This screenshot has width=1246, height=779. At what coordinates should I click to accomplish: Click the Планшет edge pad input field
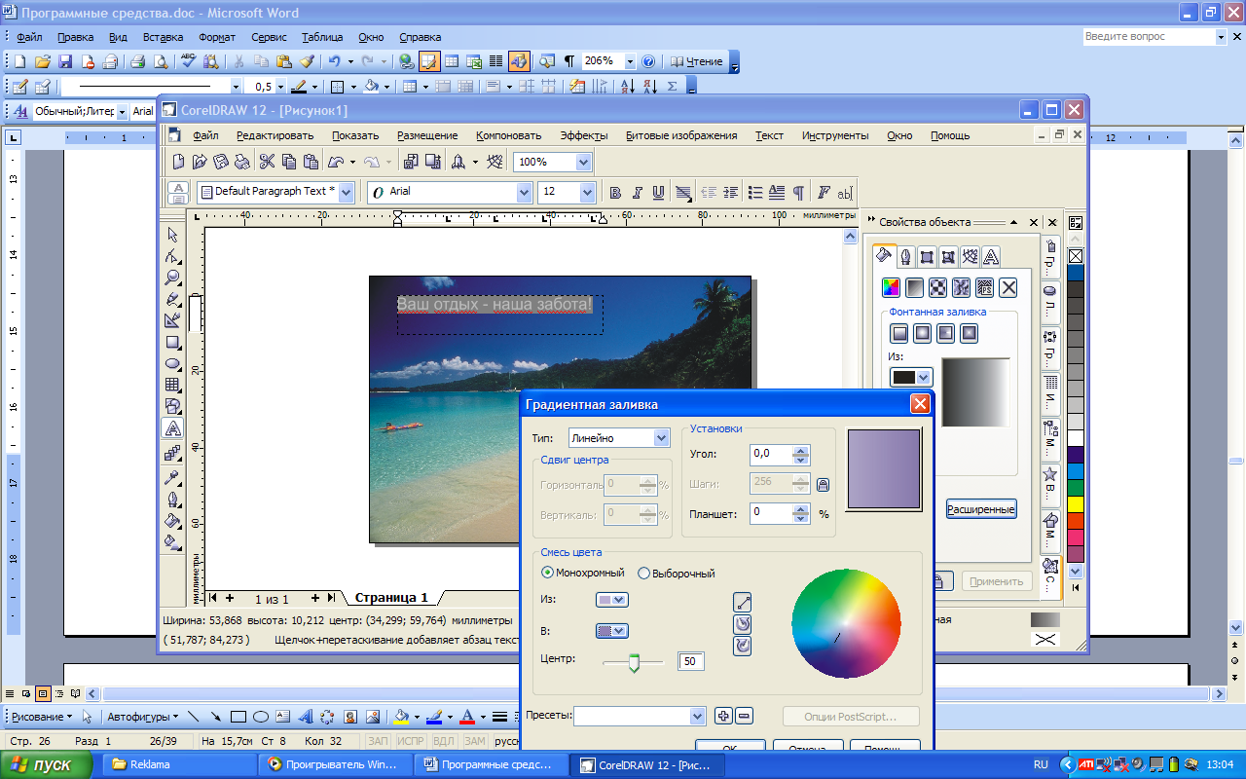771,513
